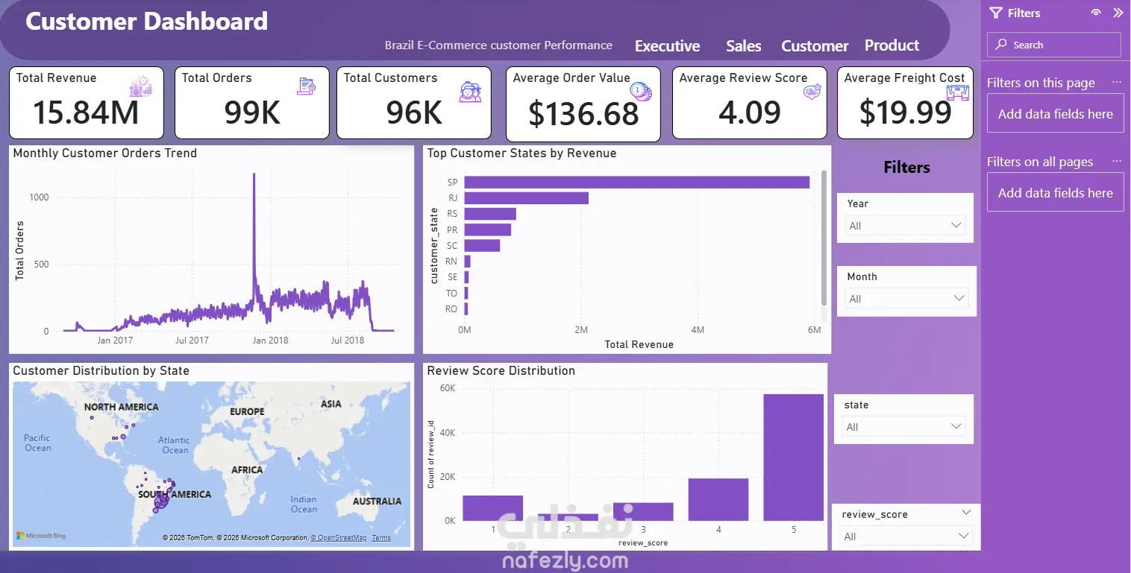Open the review_score slicer All dropdown

pos(906,536)
